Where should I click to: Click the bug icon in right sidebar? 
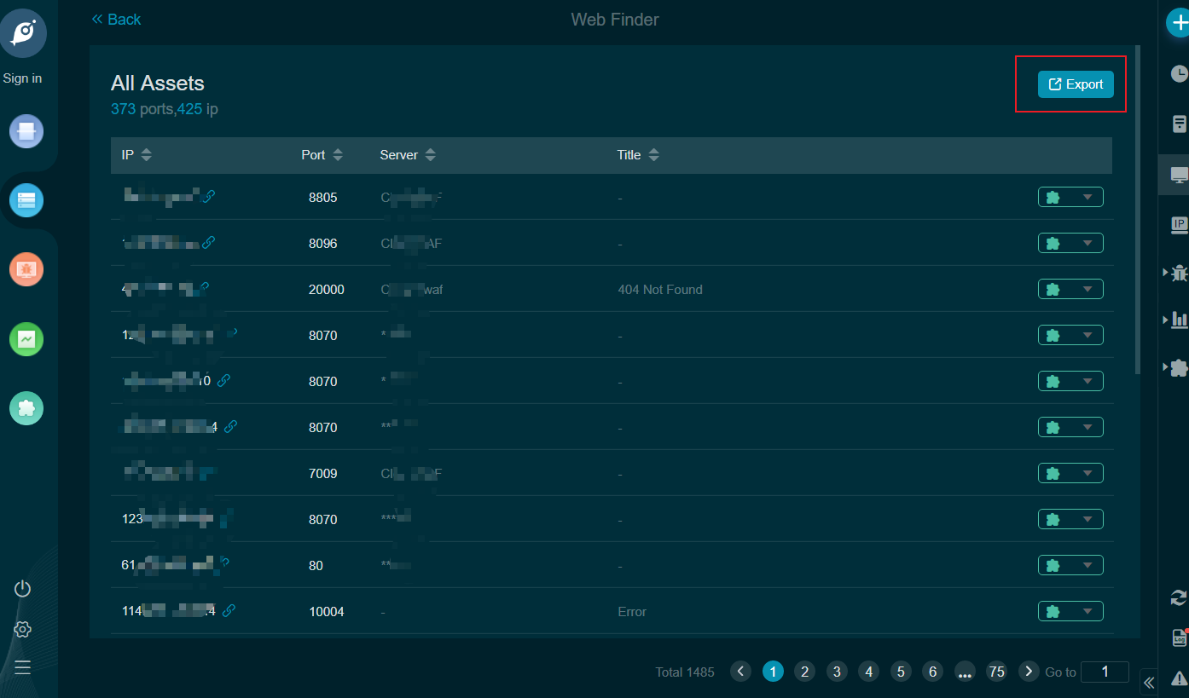point(1180,273)
